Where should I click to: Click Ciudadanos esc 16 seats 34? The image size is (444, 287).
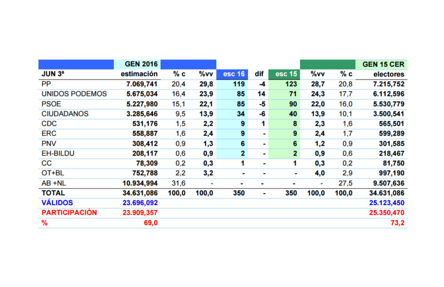coord(241,114)
